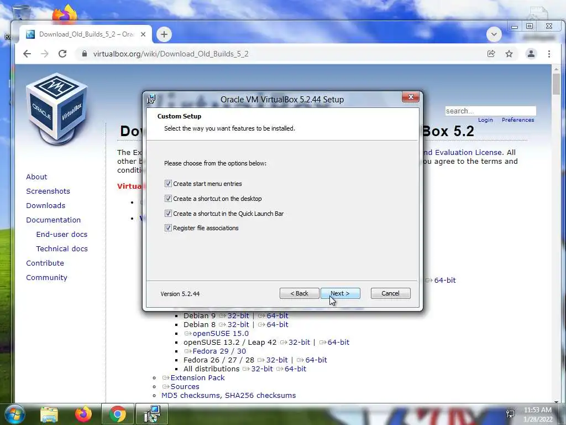566x425 pixels.
Task: Open the Preferences link
Action: 517,120
